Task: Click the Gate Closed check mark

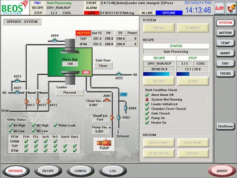Action: click(147, 113)
